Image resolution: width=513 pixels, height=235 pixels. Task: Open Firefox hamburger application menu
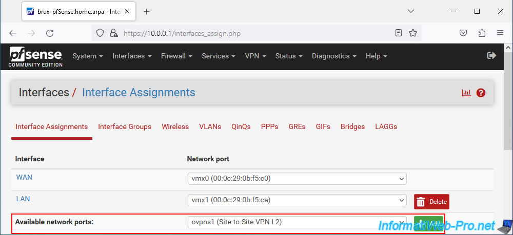point(500,33)
